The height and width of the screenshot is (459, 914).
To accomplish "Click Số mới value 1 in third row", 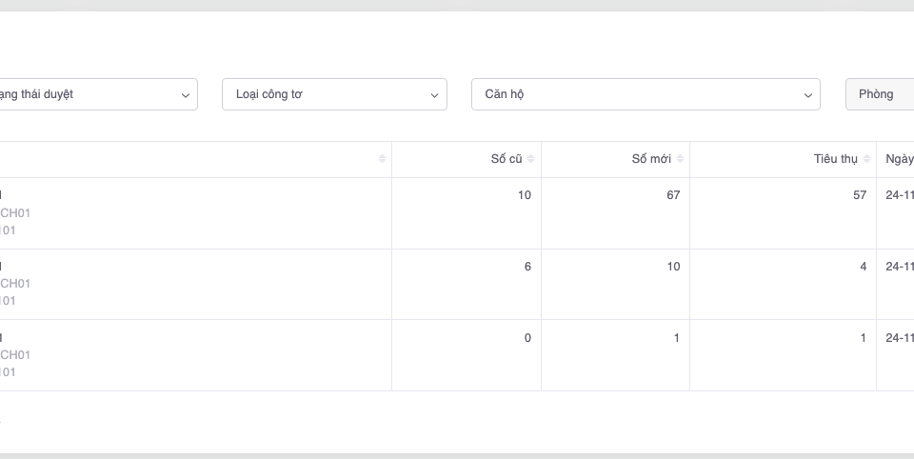I will pos(677,338).
